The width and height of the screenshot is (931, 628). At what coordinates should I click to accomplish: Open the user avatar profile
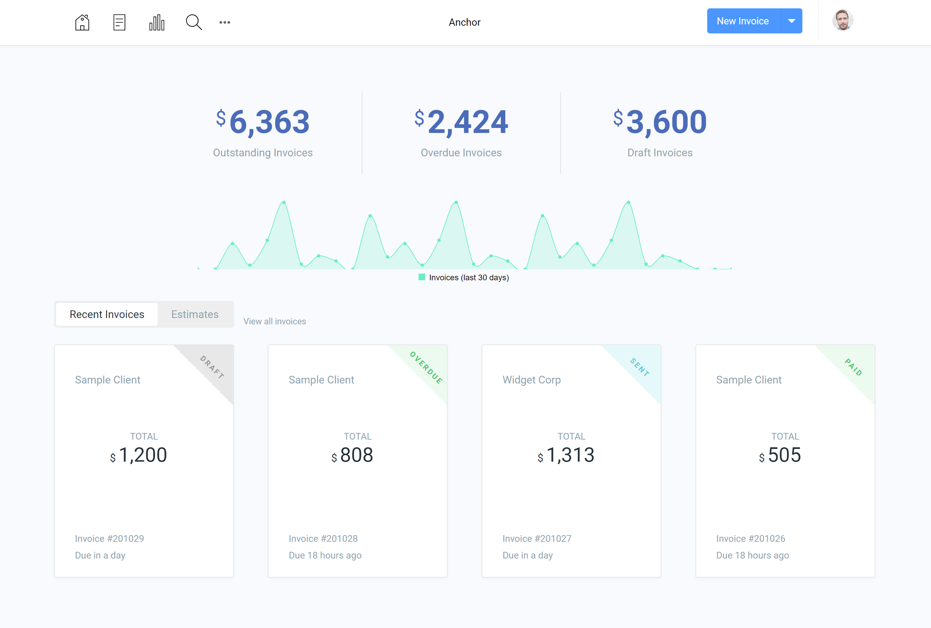pos(842,20)
